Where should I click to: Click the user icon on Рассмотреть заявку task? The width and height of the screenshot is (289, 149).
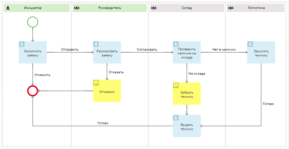tap(96, 44)
